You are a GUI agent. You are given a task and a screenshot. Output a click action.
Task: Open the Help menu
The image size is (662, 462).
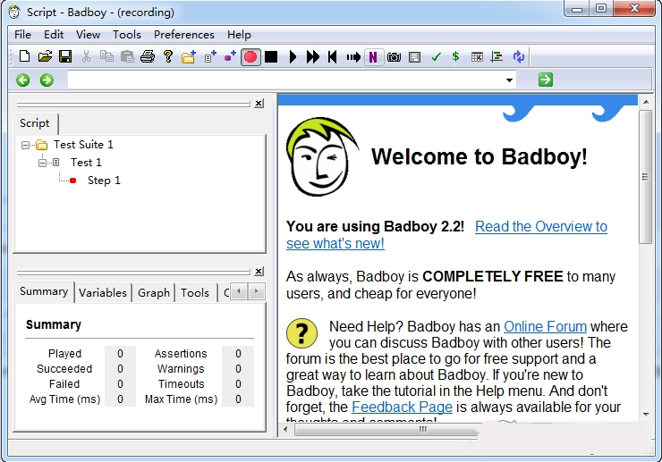click(239, 35)
